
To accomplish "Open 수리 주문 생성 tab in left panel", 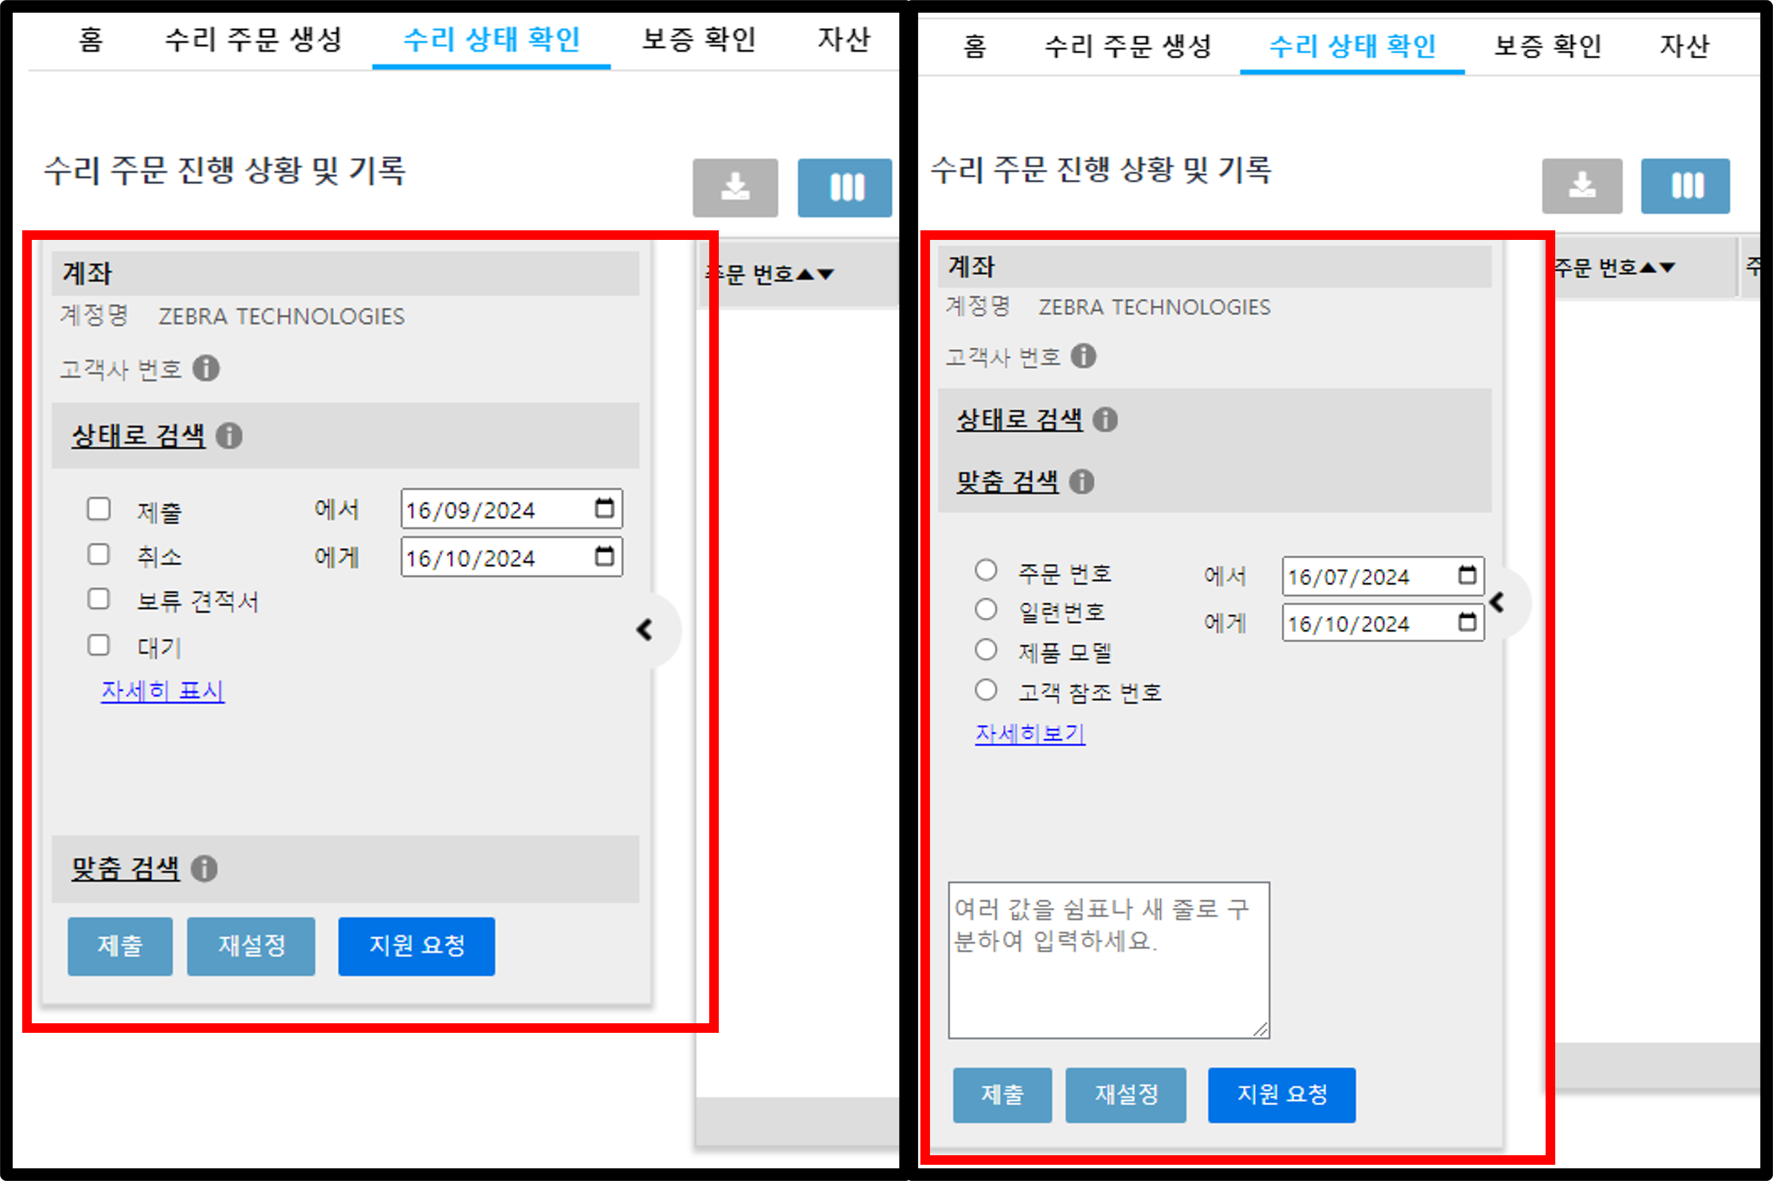I will pos(254,39).
